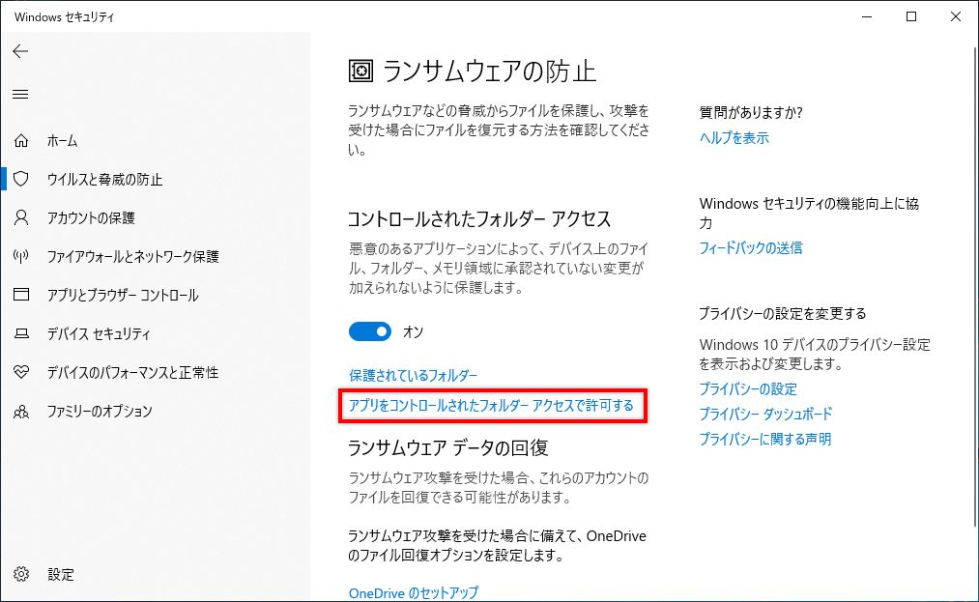Collapse the navigation sidebar menu
Image resolution: width=979 pixels, height=602 pixels.
(20, 94)
